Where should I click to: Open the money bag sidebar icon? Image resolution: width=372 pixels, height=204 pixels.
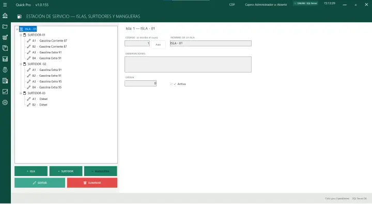(5, 70)
